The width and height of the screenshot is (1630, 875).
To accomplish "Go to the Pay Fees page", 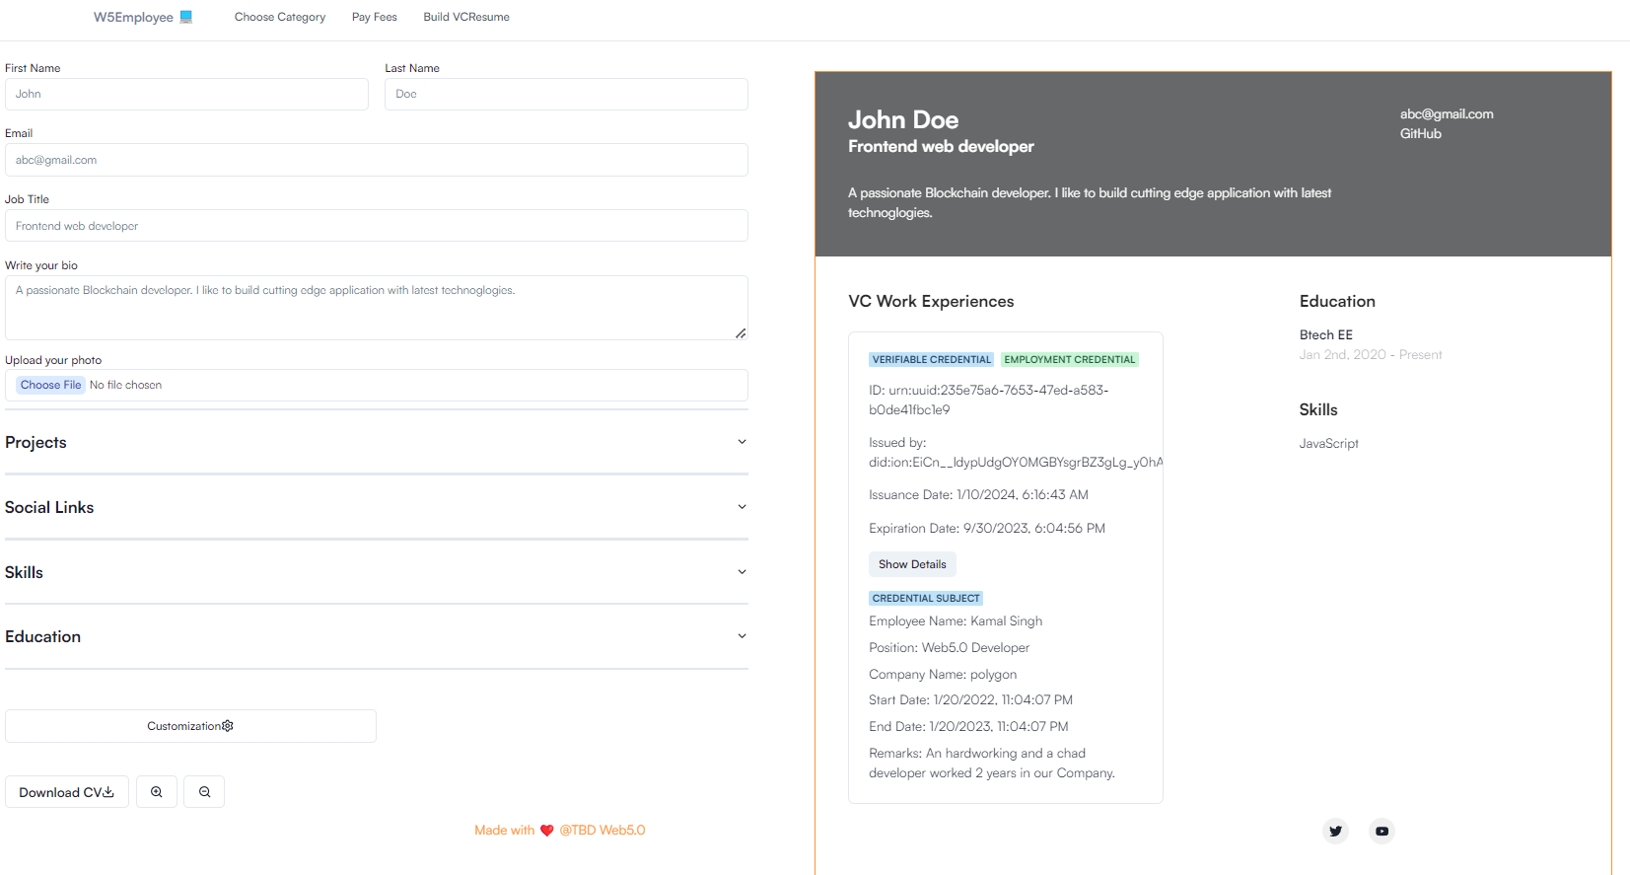I will (375, 17).
